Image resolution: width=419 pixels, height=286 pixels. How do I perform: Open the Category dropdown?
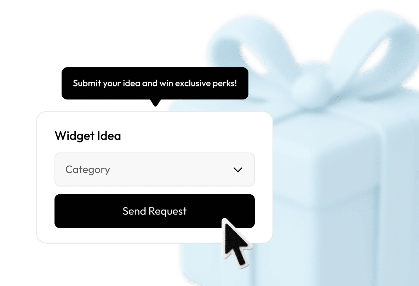click(x=154, y=170)
